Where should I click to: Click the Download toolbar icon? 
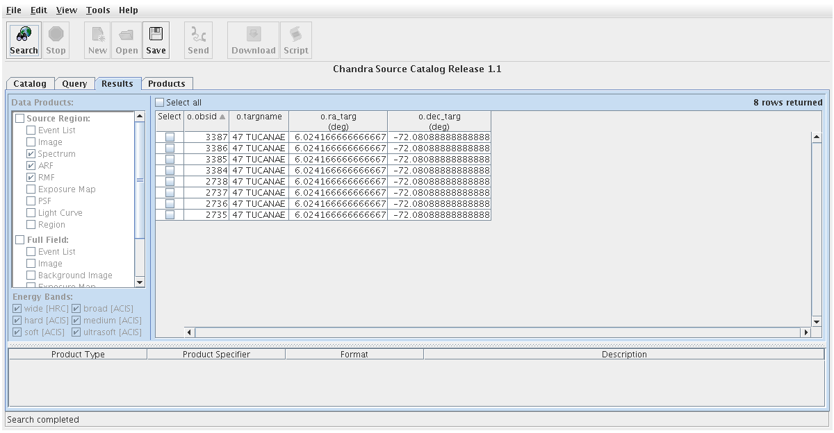coord(254,34)
